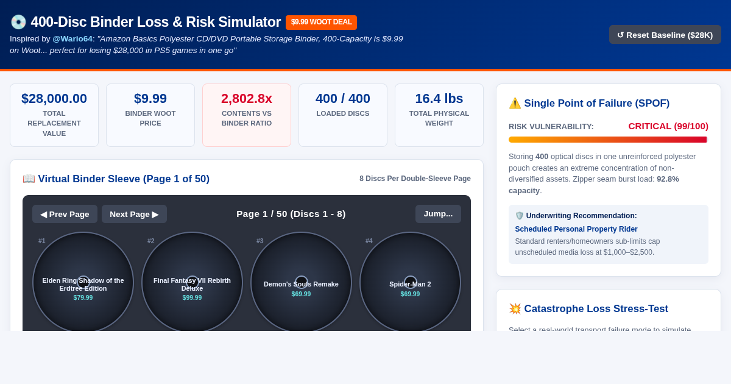Click the open book icon on Virtual Binder
Screen dimensions: 731x384
pyautogui.click(x=29, y=179)
